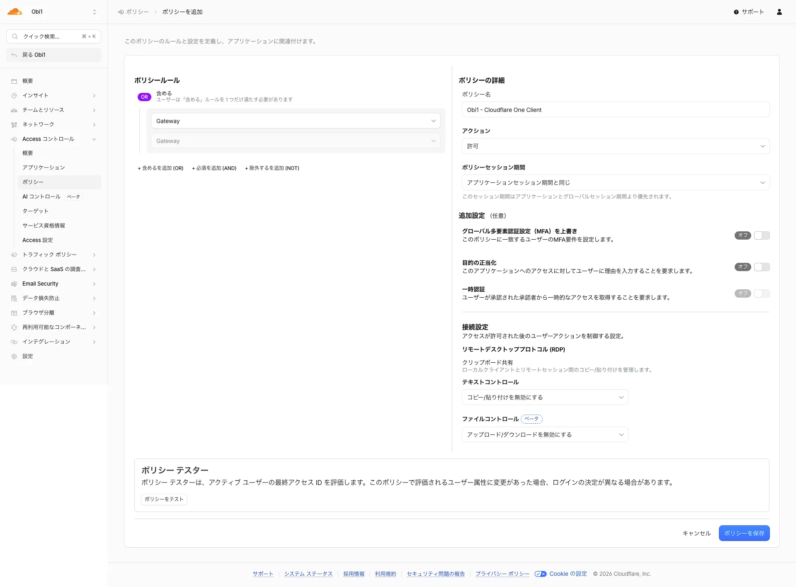This screenshot has width=796, height=587.
Task: Open the first Gateway selector dropdown
Action: tap(296, 121)
